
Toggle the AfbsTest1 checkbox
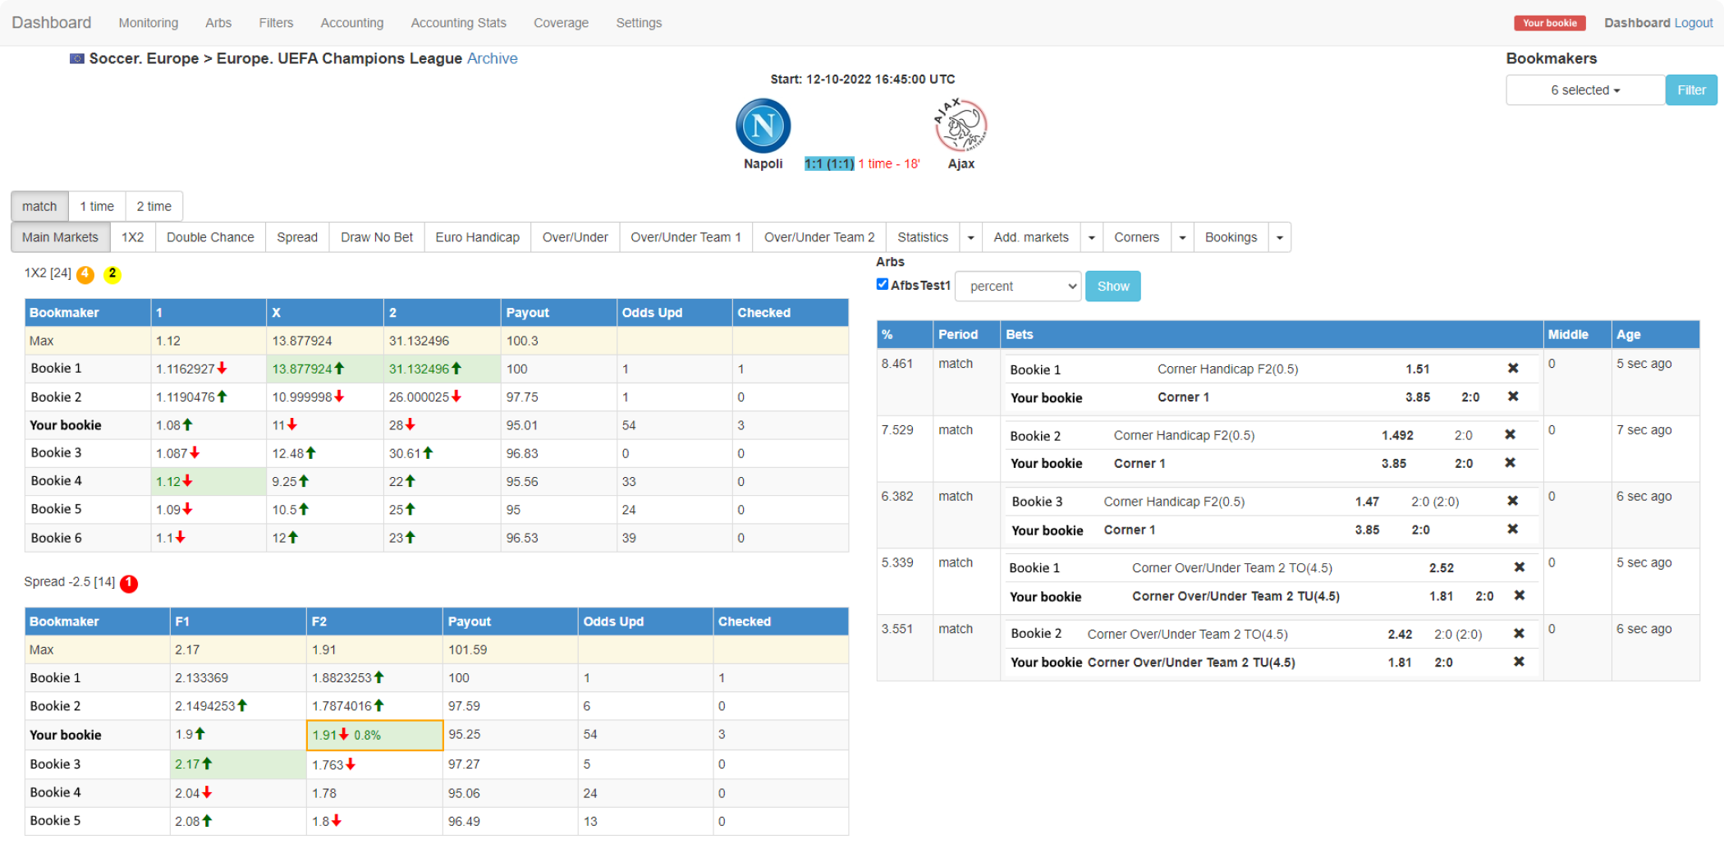[882, 284]
